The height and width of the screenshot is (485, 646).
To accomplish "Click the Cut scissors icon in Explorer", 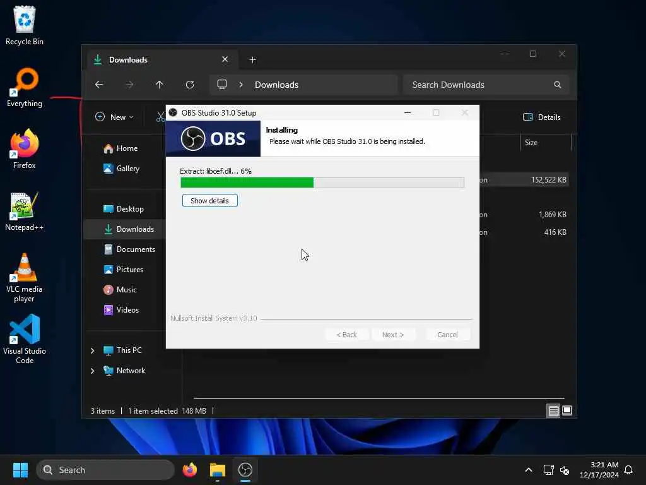I will pos(161,117).
